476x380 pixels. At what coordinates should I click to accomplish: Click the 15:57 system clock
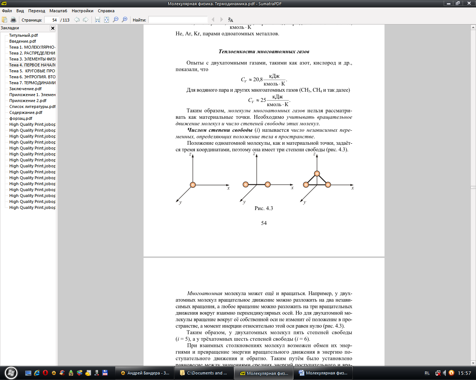pos(464,373)
